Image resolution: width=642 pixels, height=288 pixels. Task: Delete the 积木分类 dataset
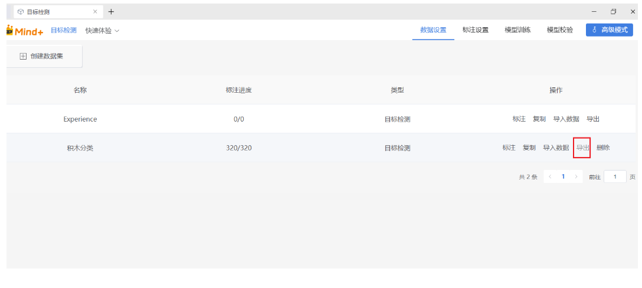[x=603, y=148]
